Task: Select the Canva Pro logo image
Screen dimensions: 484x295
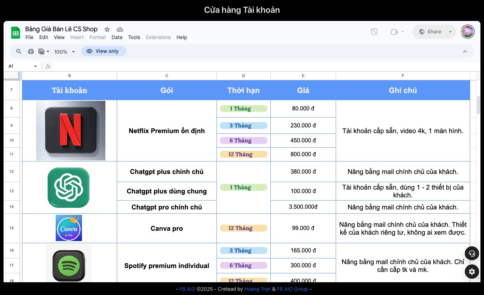Action: click(69, 228)
